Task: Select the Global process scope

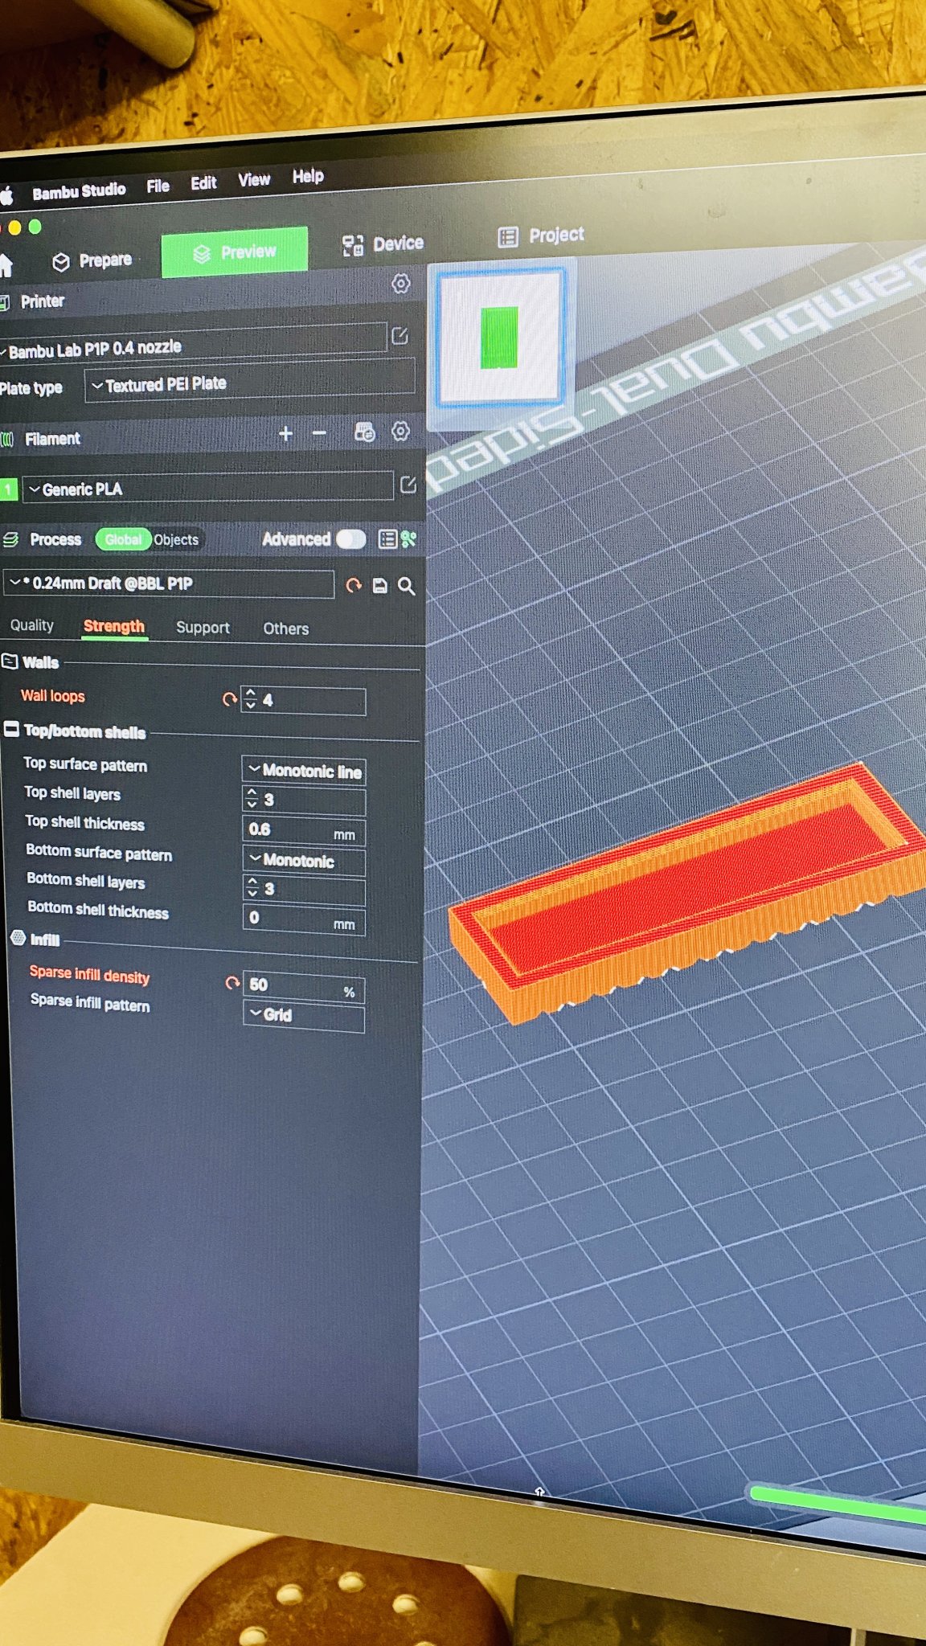Action: tap(123, 539)
